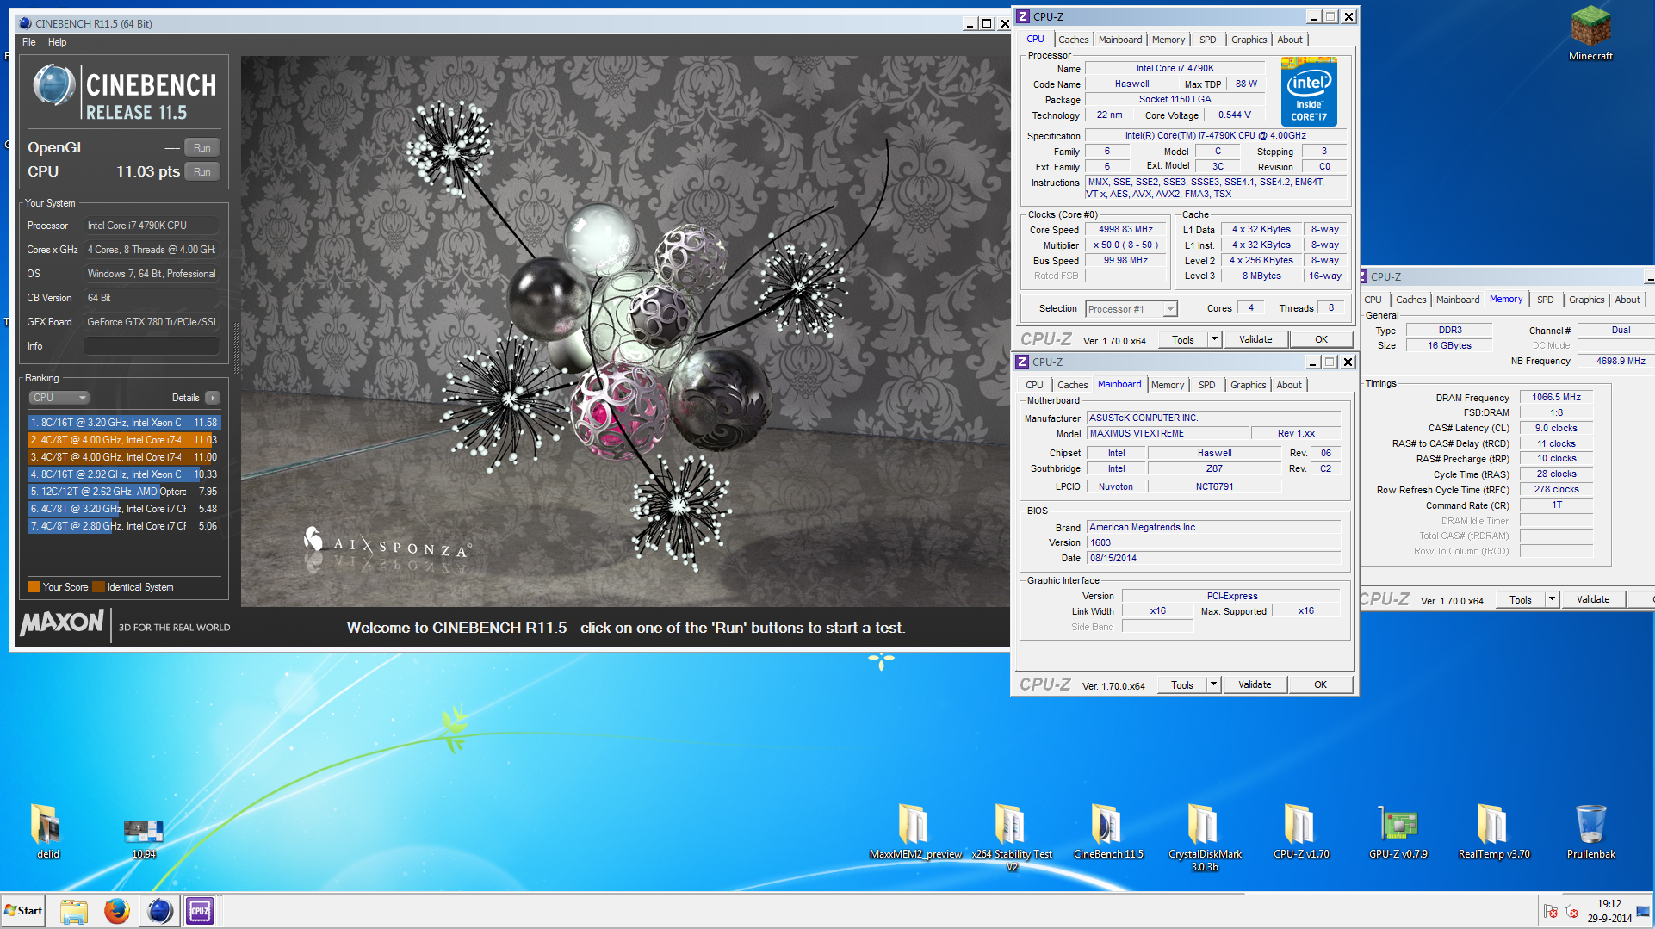Image resolution: width=1655 pixels, height=929 pixels.
Task: Click Validate in Memory CPU-Z window
Action: pos(1592,599)
